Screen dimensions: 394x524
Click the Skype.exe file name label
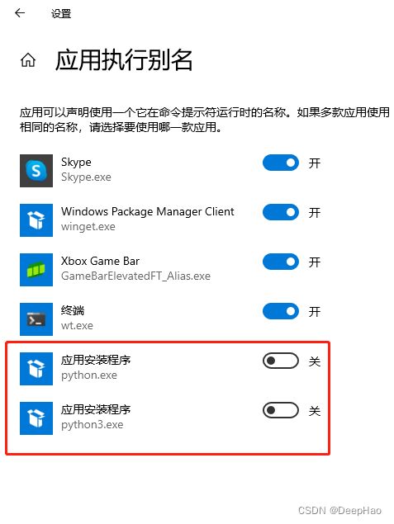click(x=86, y=177)
